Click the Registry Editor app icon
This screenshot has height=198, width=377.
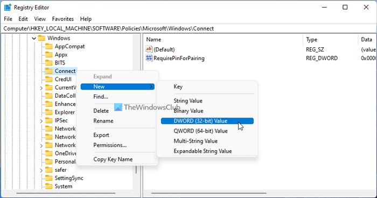[x=8, y=8]
